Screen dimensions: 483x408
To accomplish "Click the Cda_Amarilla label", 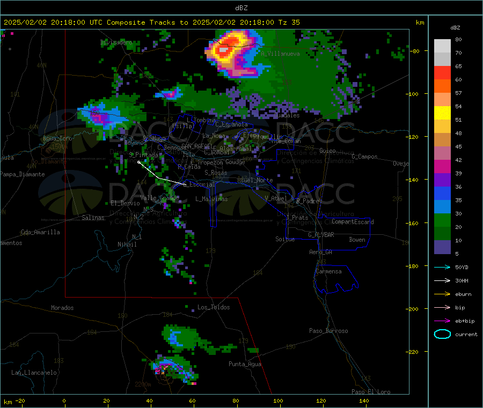I will pyautogui.click(x=40, y=232).
